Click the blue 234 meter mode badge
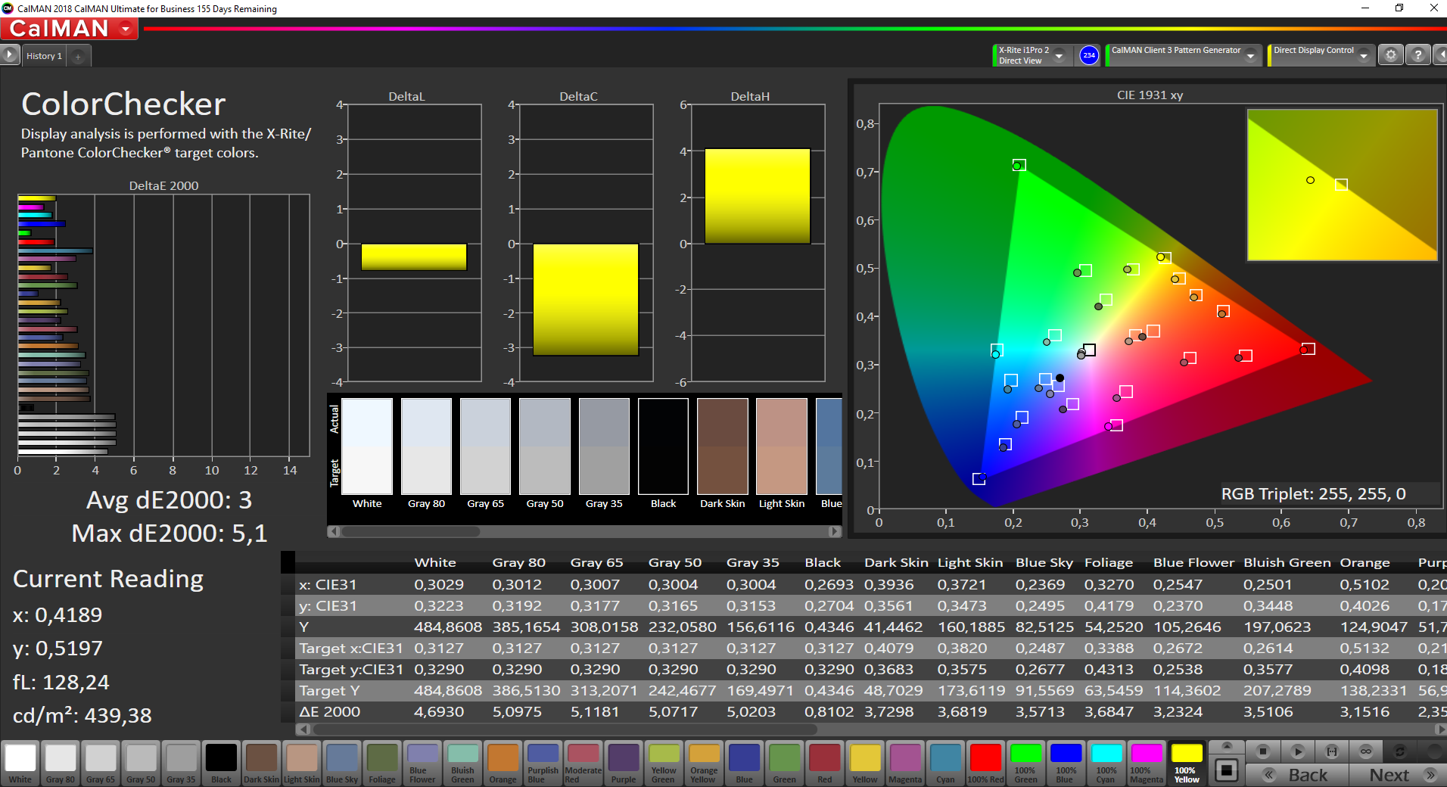 (x=1088, y=55)
